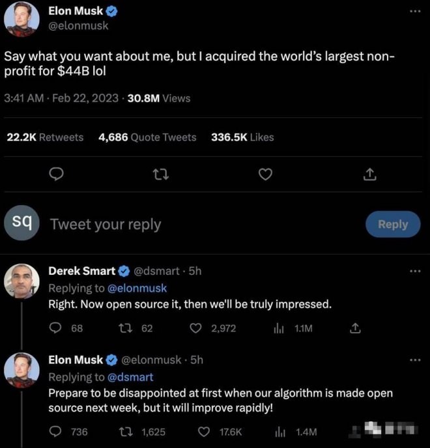Open Derek Smart's profile picture
Viewport: 430px width, 448px height.
21,281
